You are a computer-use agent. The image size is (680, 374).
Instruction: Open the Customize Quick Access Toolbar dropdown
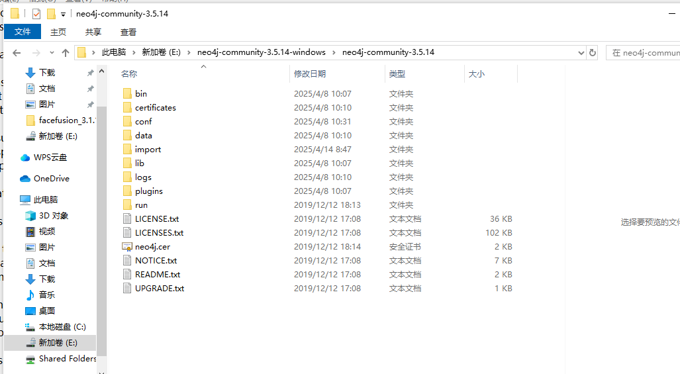click(x=64, y=15)
